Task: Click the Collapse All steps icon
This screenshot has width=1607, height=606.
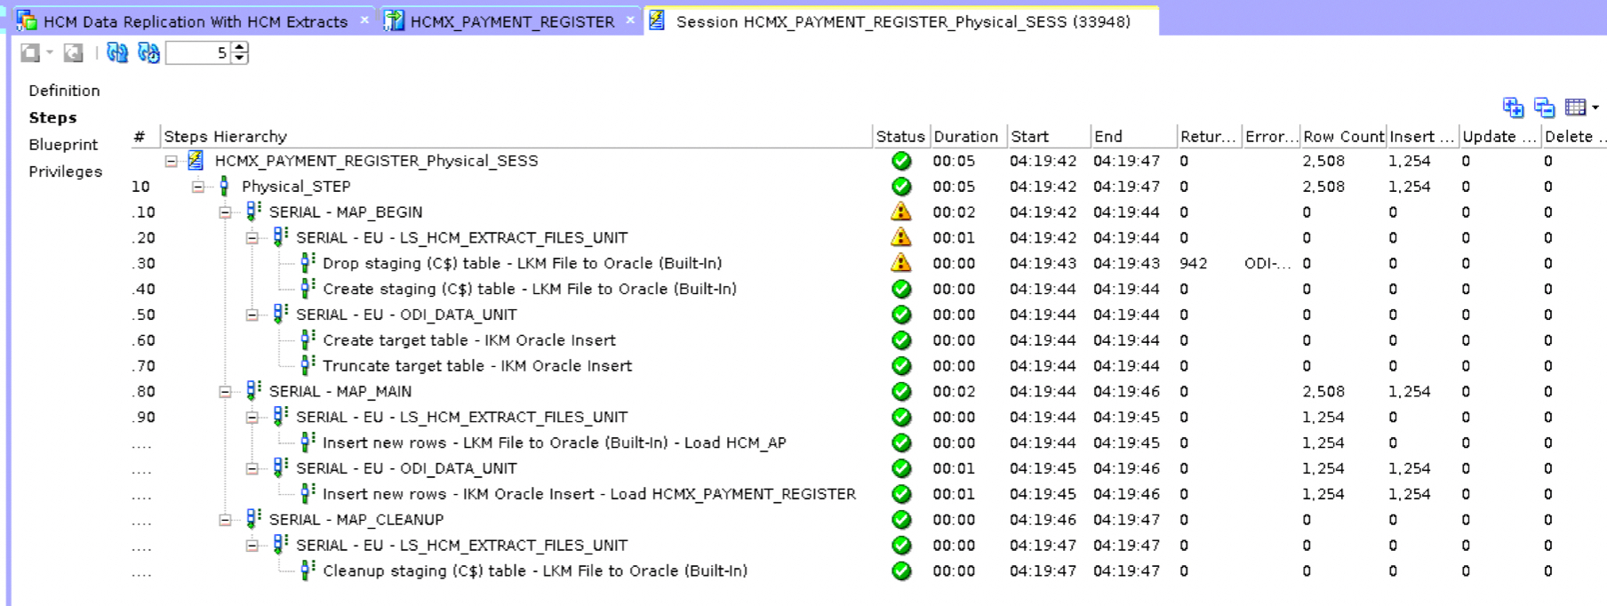Action: pyautogui.click(x=1545, y=108)
